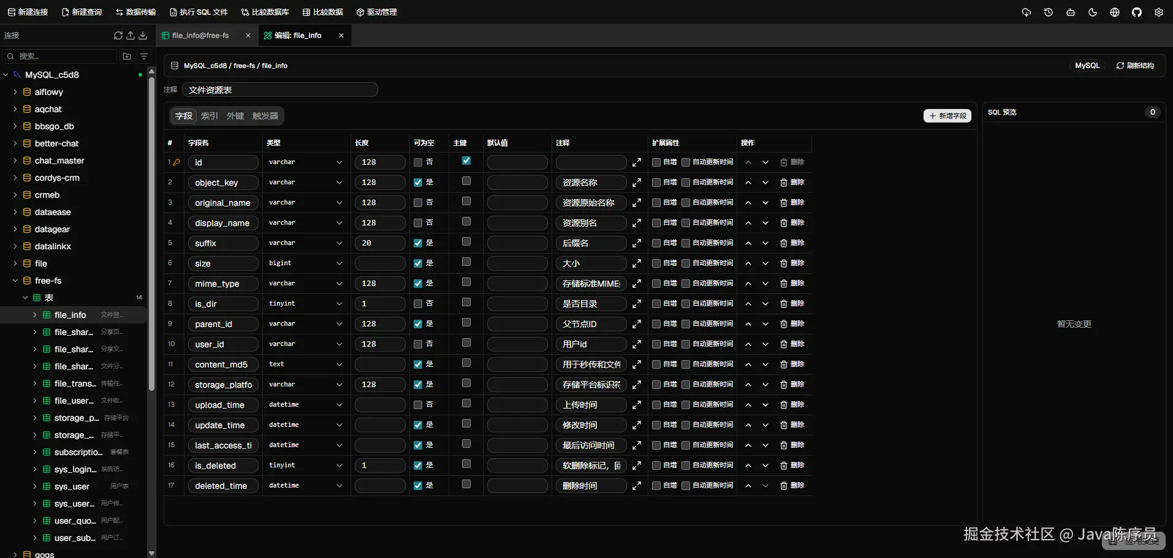
Task: Open 执行 SQL 文件
Action: 199,12
